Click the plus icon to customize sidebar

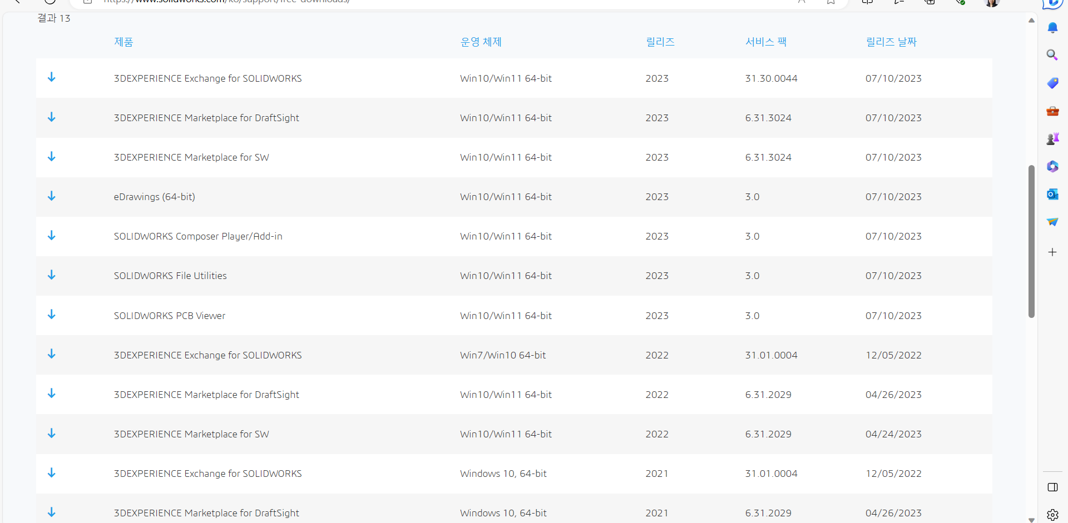pyautogui.click(x=1052, y=252)
